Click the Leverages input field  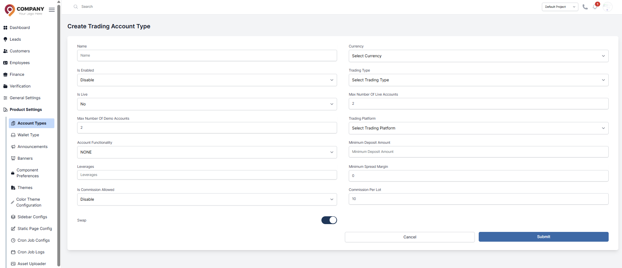pyautogui.click(x=207, y=175)
